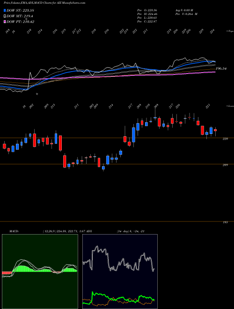Click the Pre H: 224.46 value
The width and height of the screenshot is (234, 309).
(147, 14)
